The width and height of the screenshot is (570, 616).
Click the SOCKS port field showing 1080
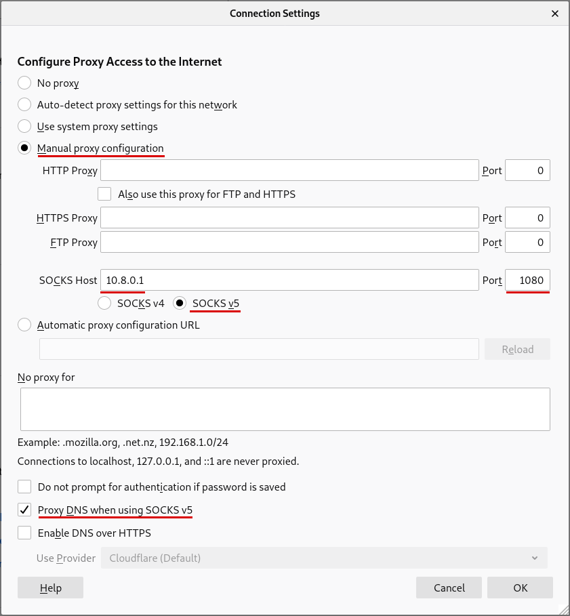click(527, 281)
